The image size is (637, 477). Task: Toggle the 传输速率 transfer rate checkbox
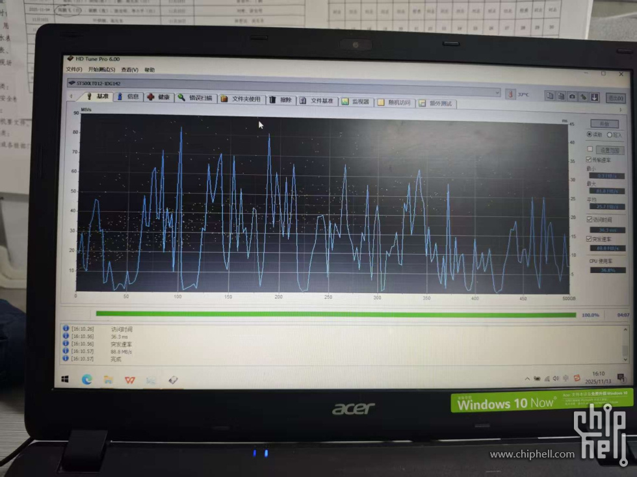pyautogui.click(x=589, y=159)
